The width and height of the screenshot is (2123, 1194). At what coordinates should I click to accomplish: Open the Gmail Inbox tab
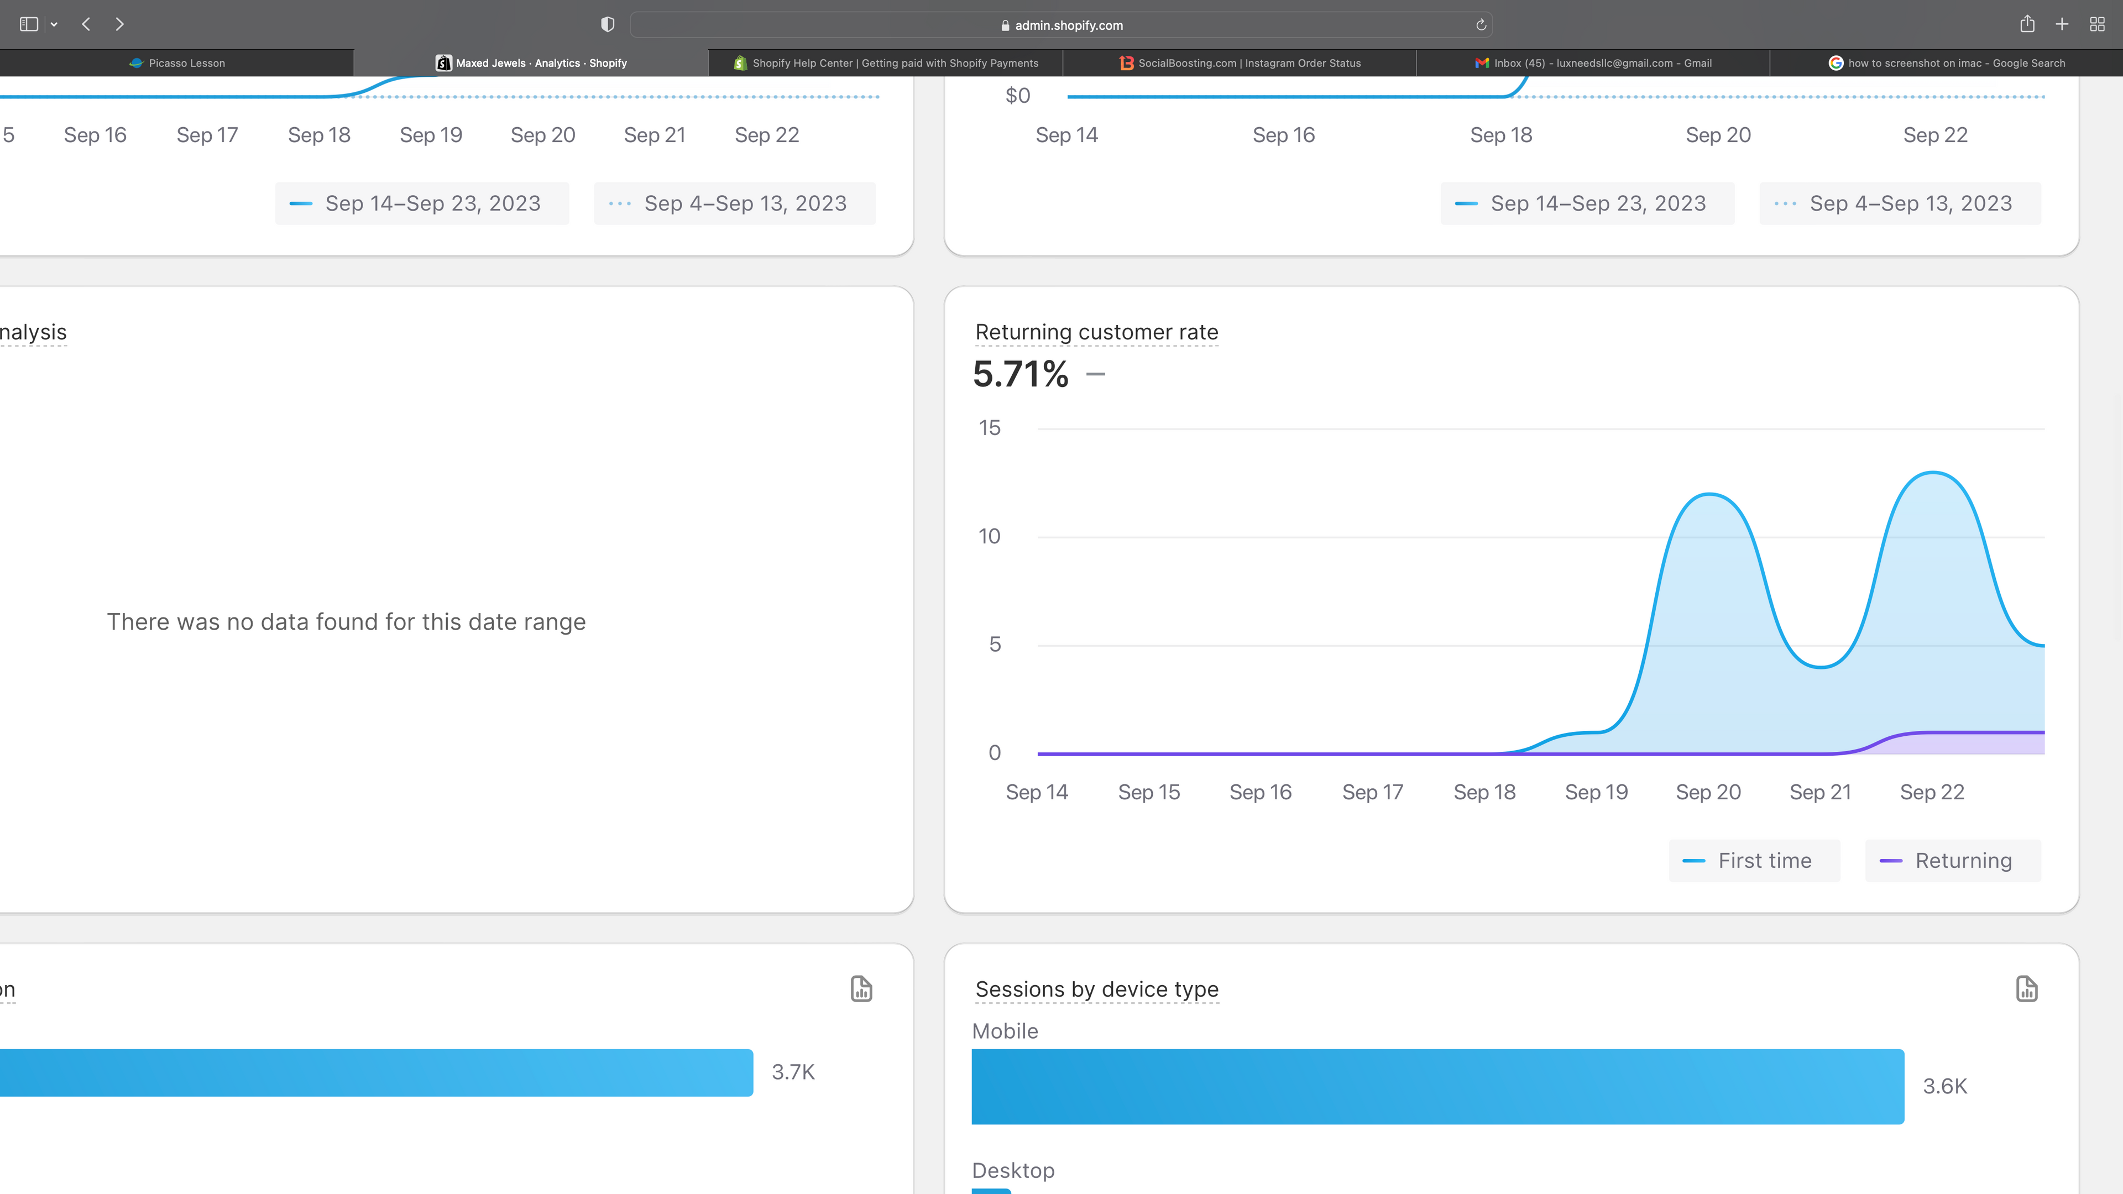[x=1593, y=62]
